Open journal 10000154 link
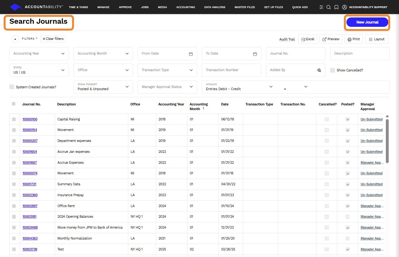This screenshot has width=399, height=257. coord(30,130)
